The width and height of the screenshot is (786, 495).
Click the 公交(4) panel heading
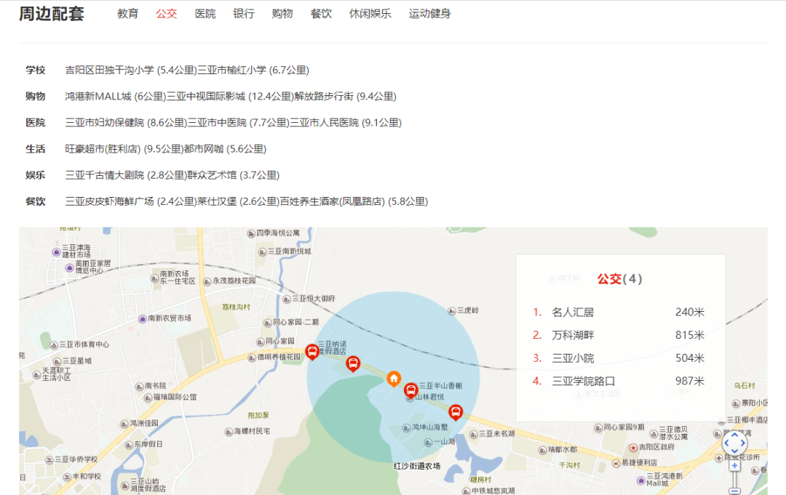[619, 279]
